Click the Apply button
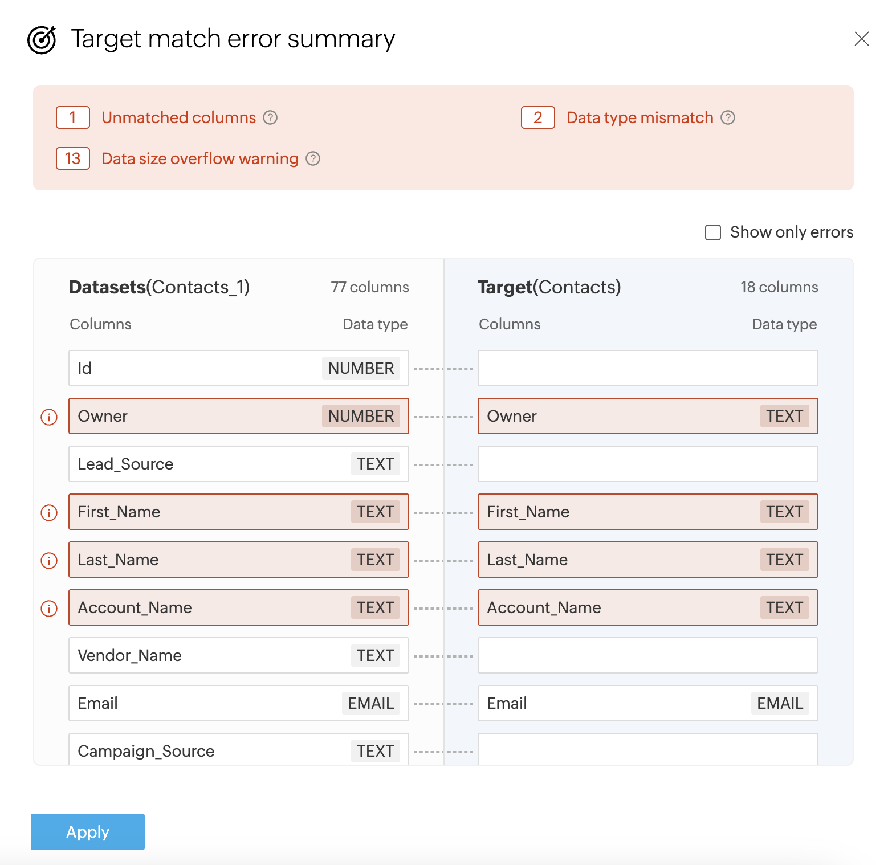The height and width of the screenshot is (865, 888). (88, 832)
